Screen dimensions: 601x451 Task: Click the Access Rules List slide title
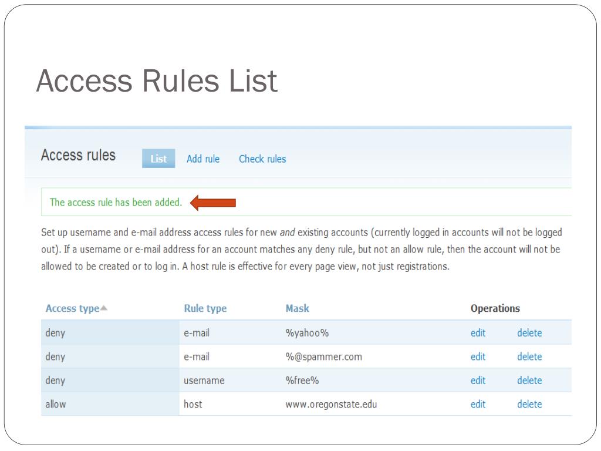[x=156, y=81]
